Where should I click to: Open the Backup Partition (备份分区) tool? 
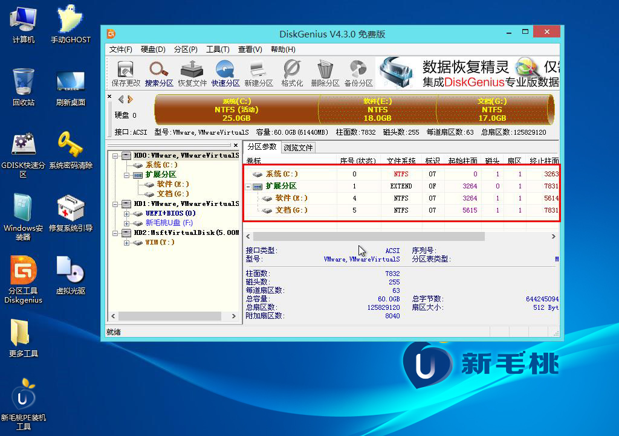358,73
